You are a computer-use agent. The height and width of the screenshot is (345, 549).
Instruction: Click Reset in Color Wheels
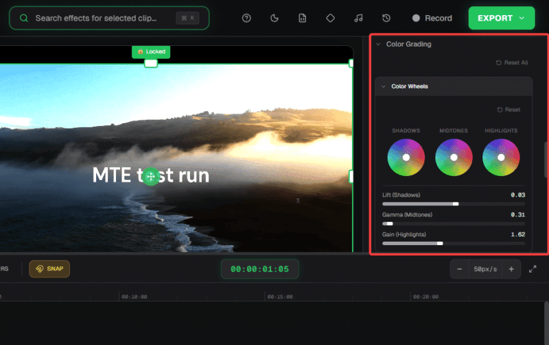point(509,110)
